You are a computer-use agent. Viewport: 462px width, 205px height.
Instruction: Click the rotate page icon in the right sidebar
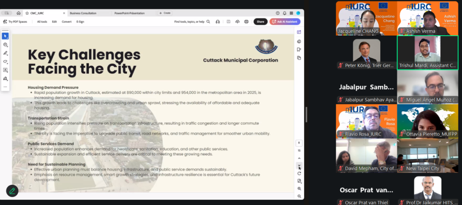[299, 173]
